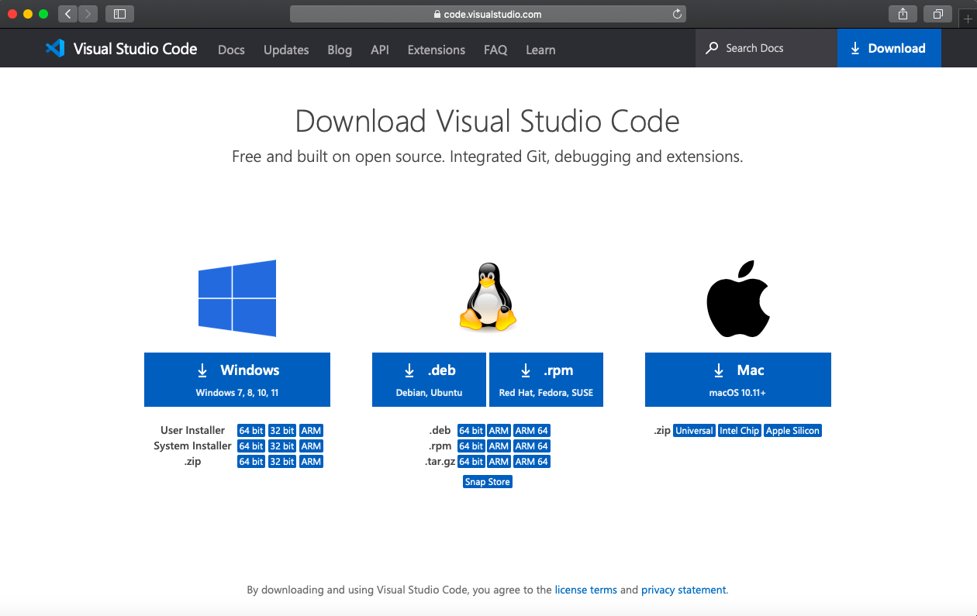977x616 pixels.
Task: Click the Visual Studio Code logo
Action: pyautogui.click(x=121, y=49)
